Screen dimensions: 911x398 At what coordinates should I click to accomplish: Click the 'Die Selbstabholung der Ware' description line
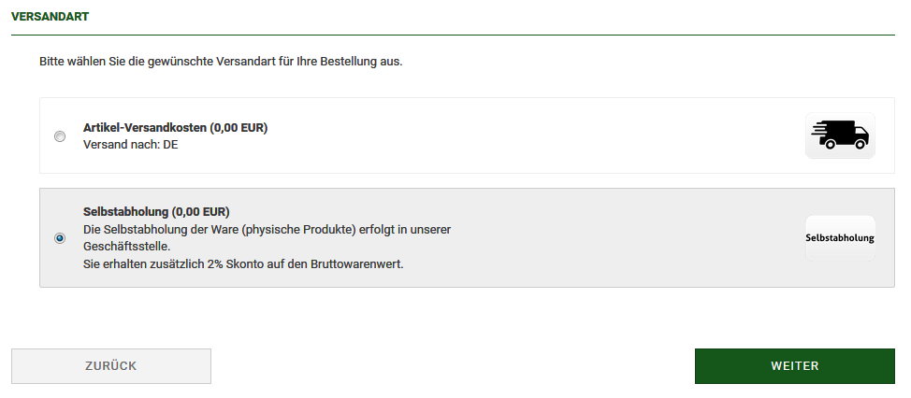point(268,229)
